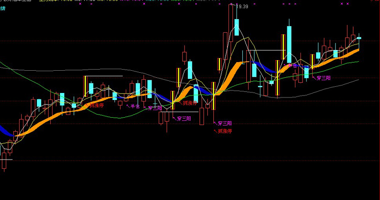The height and width of the screenshot is (200, 380).
Task: Select the 抓涨停 label beside the middle orange band
Action: tap(190, 103)
